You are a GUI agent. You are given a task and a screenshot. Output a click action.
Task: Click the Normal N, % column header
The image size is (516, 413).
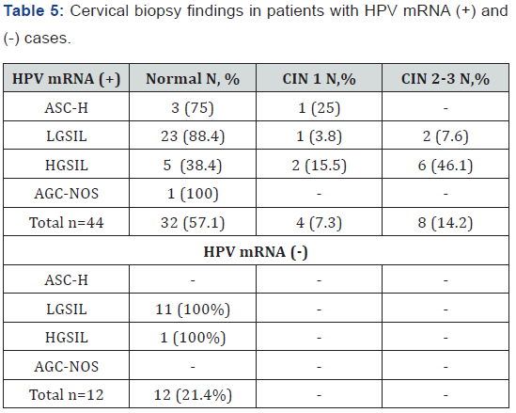coord(193,78)
